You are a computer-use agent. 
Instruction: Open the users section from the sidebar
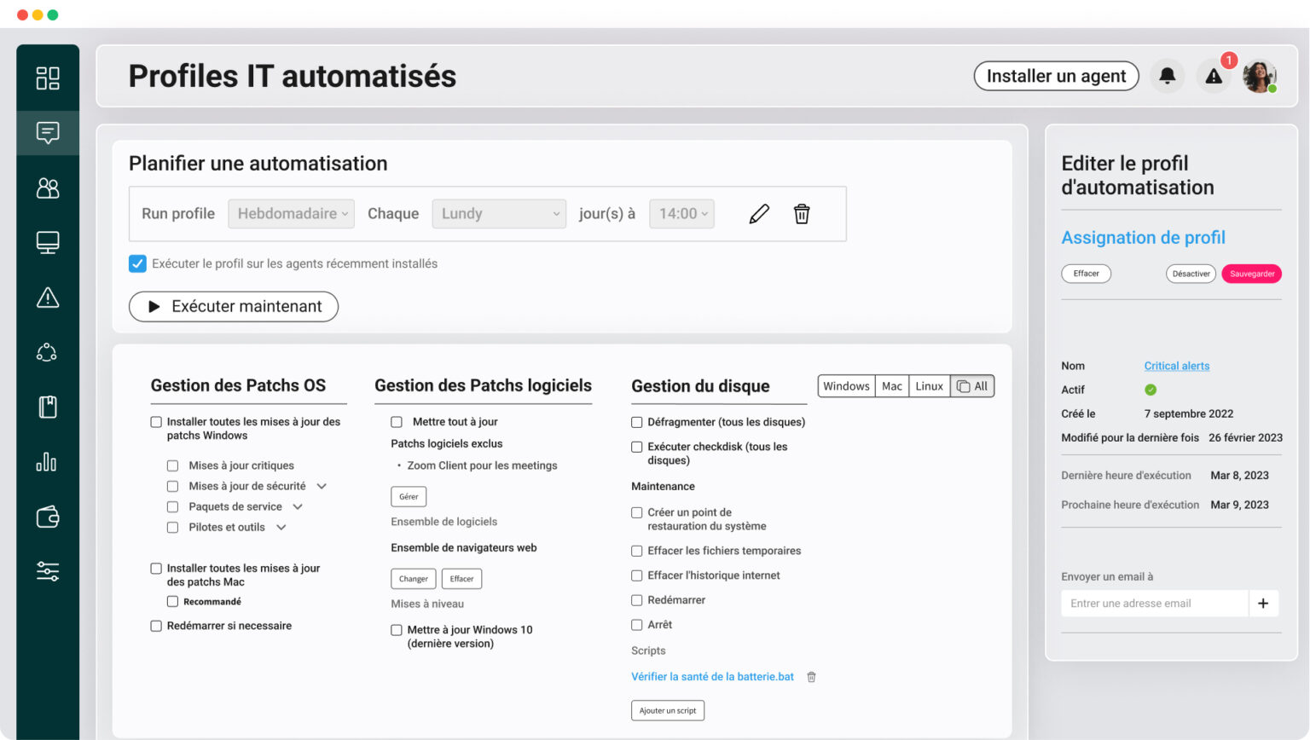pyautogui.click(x=48, y=188)
